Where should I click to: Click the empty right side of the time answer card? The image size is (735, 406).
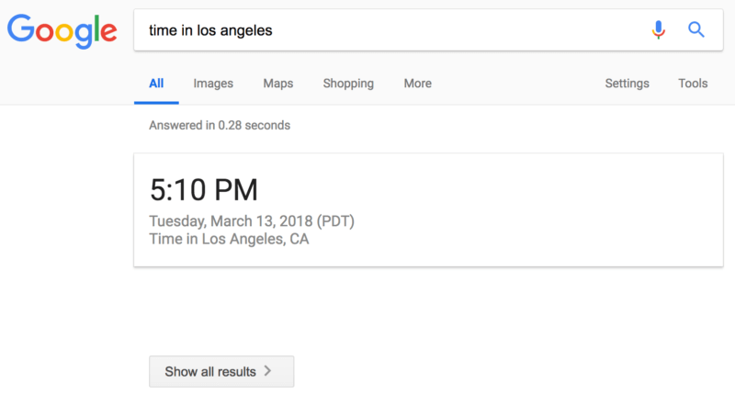[x=551, y=209]
